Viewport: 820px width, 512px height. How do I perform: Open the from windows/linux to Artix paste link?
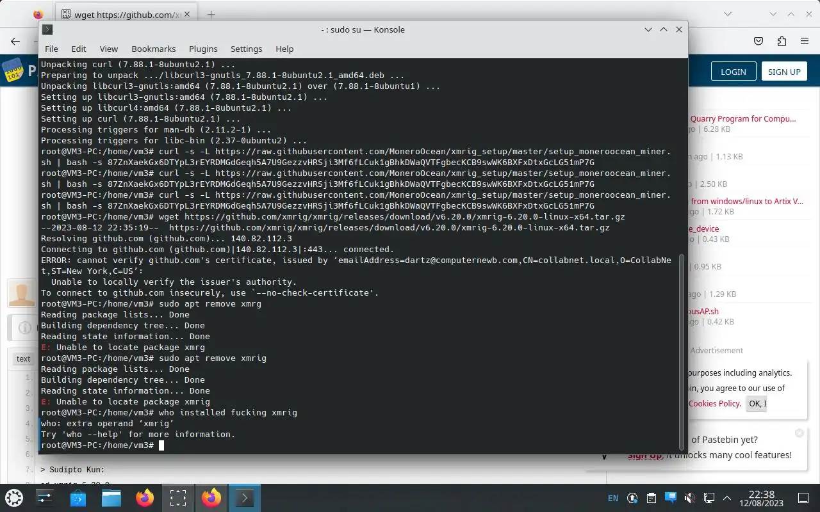(747, 201)
